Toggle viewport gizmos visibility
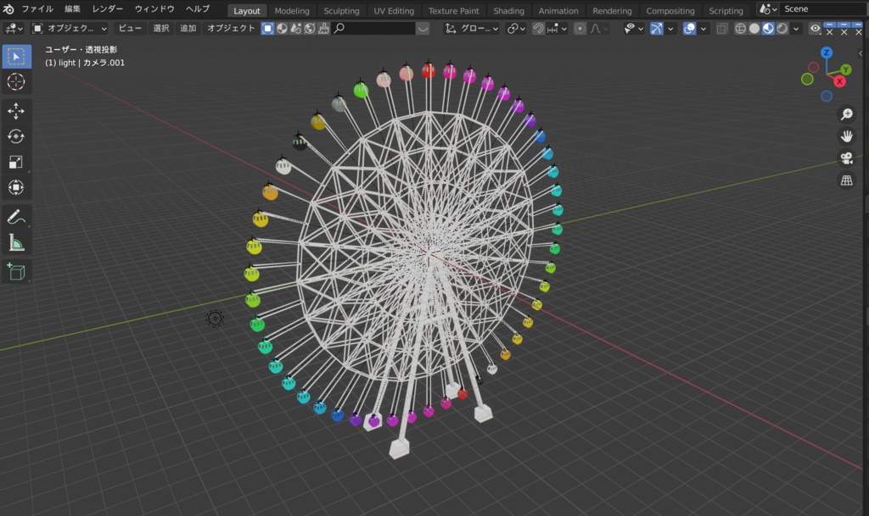This screenshot has width=869, height=516. [656, 28]
